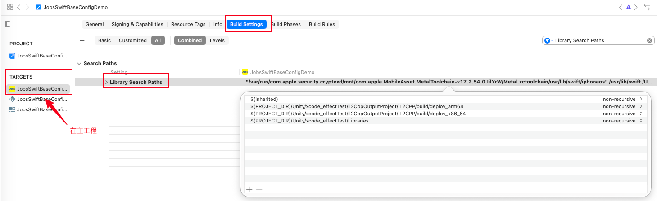Select the deploy_arm64 path entry
Viewport: 657px width, 201px height.
tap(357, 106)
